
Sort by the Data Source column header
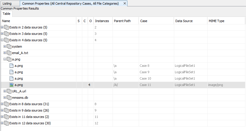point(184,21)
